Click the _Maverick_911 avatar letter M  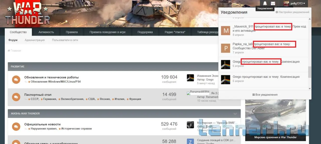[225, 31]
